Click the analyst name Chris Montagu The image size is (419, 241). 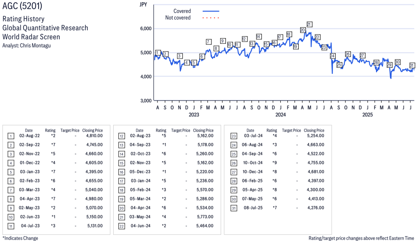(x=35, y=45)
